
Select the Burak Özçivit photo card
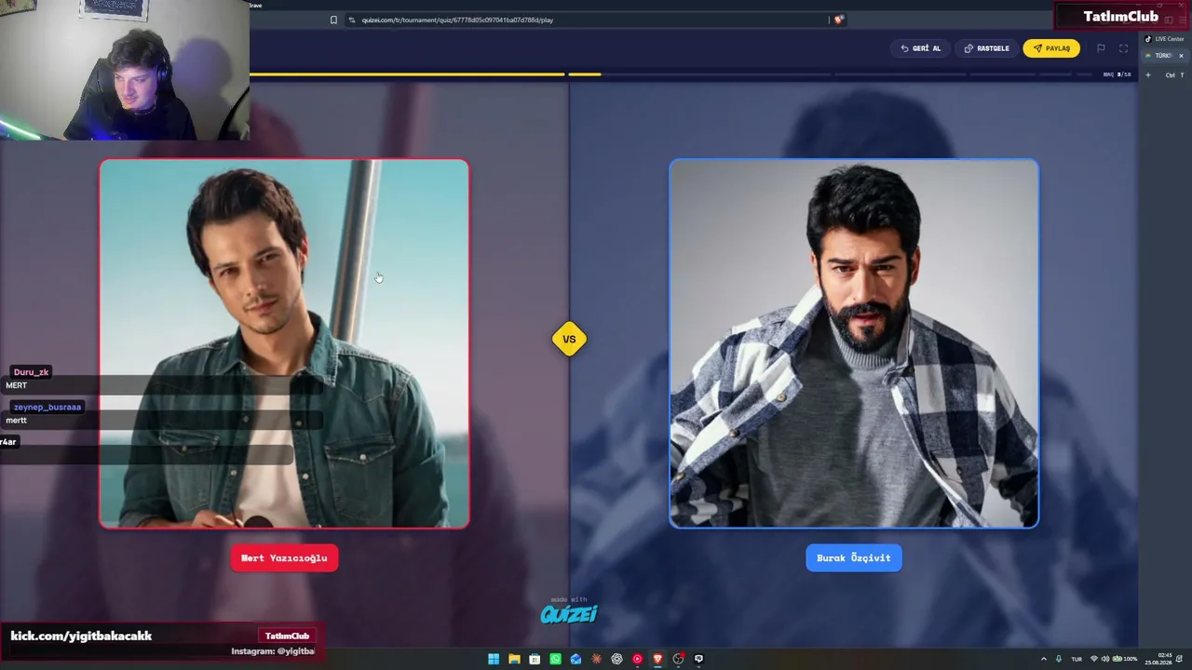[854, 343]
